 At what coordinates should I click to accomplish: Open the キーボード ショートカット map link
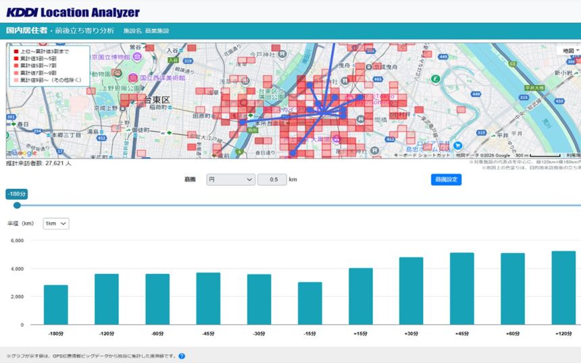[x=422, y=155]
